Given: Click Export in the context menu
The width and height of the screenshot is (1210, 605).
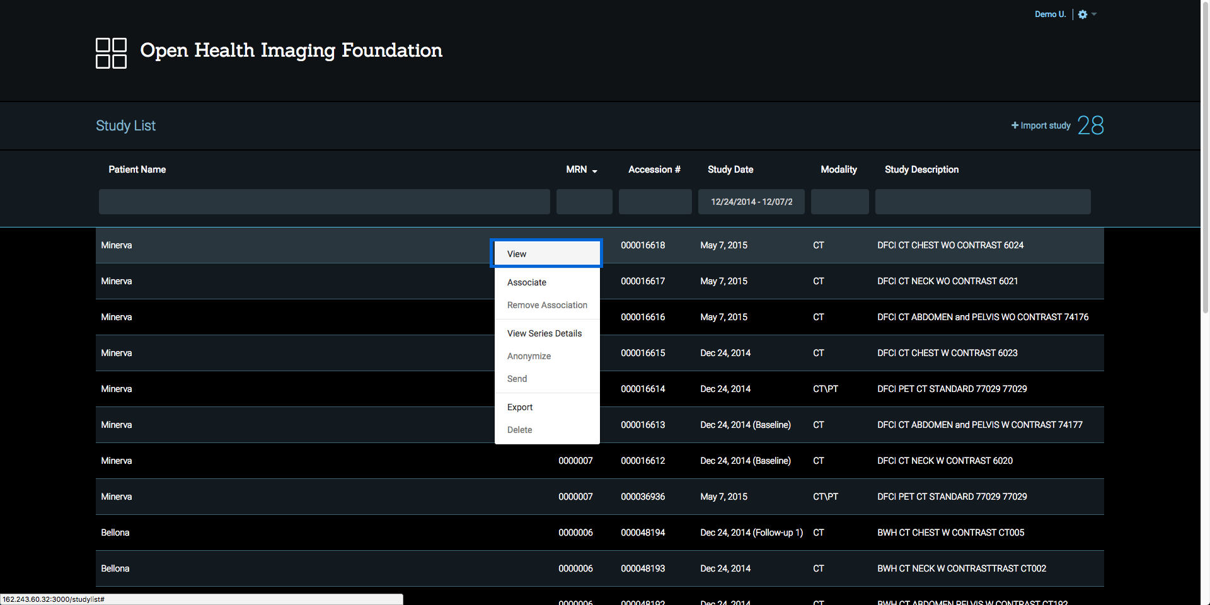Looking at the screenshot, I should point(520,407).
